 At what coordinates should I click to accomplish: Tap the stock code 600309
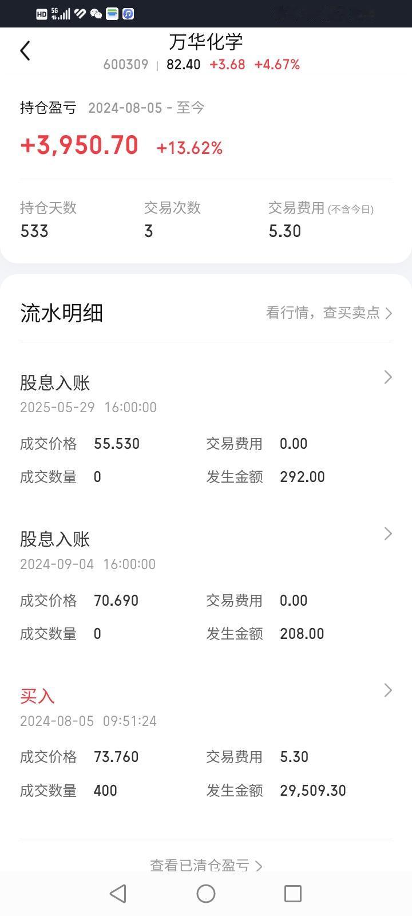(x=126, y=65)
